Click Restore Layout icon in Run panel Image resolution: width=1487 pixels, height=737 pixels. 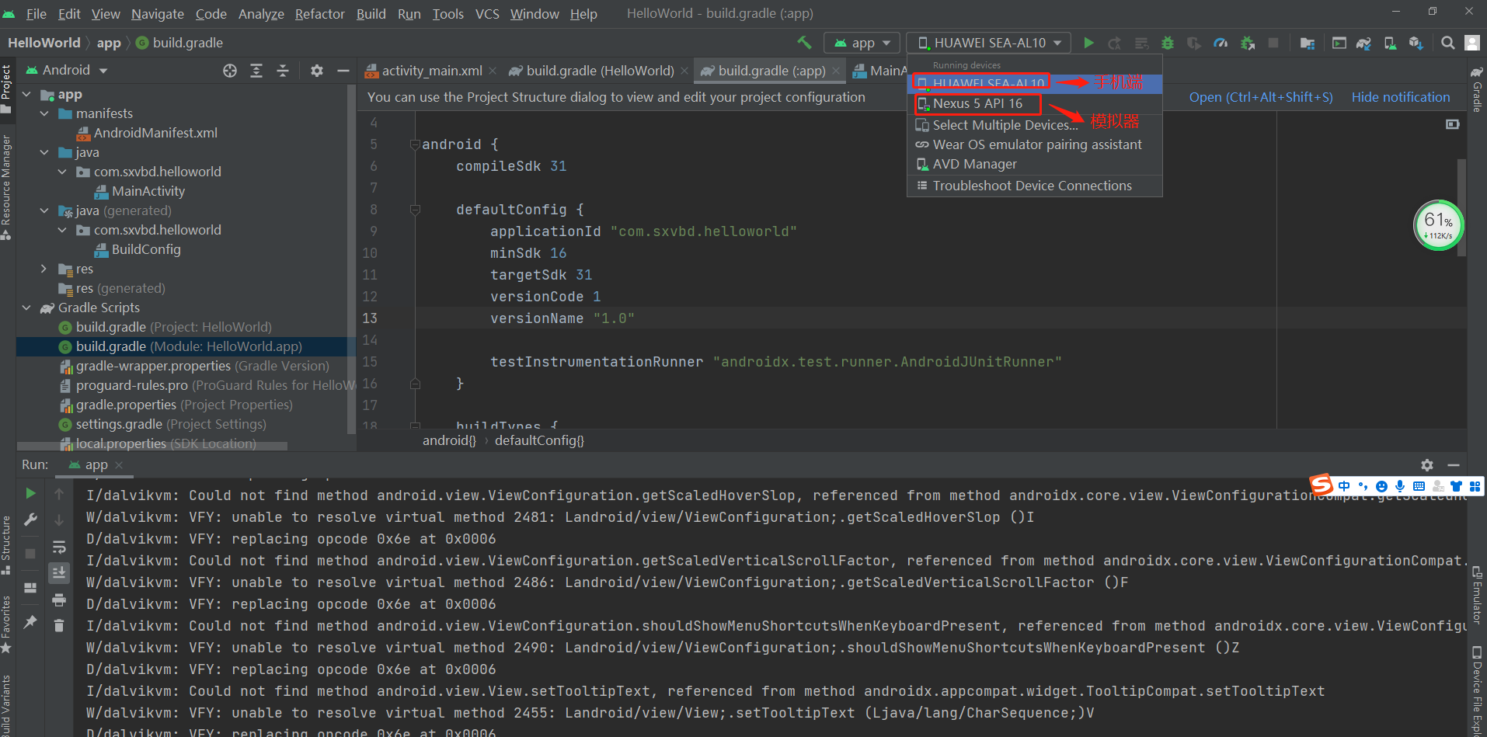pos(30,587)
